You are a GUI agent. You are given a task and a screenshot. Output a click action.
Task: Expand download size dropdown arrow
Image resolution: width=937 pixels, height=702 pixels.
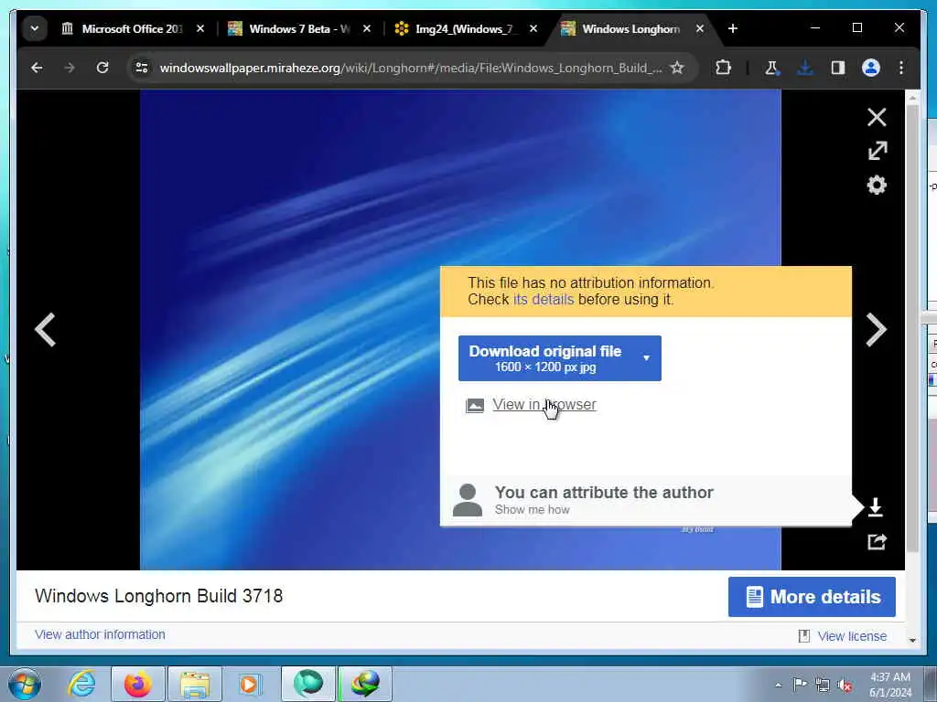coord(646,358)
